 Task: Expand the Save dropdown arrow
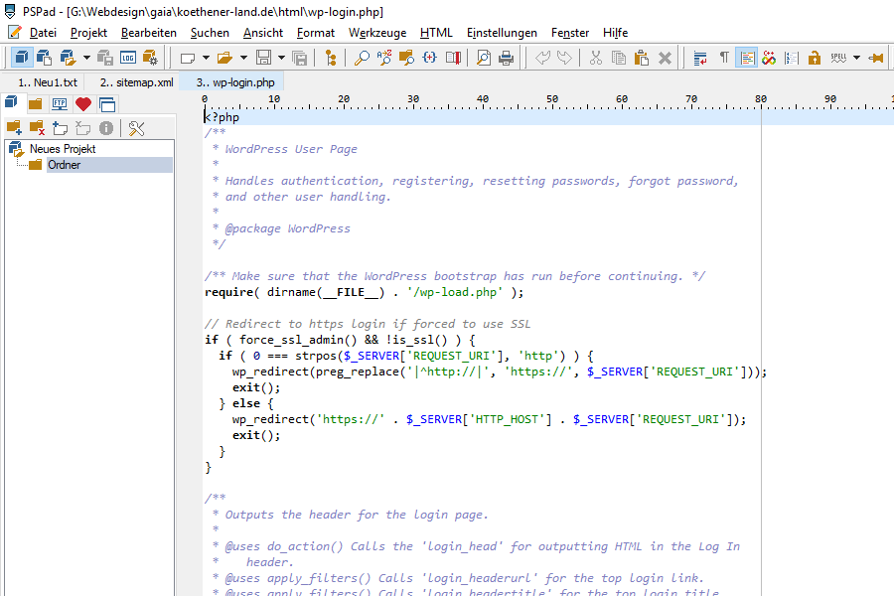tap(281, 58)
